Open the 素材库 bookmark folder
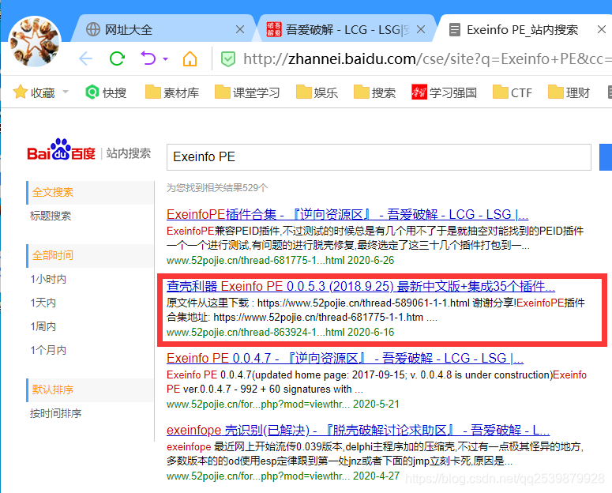The width and height of the screenshot is (612, 493). pos(172,92)
